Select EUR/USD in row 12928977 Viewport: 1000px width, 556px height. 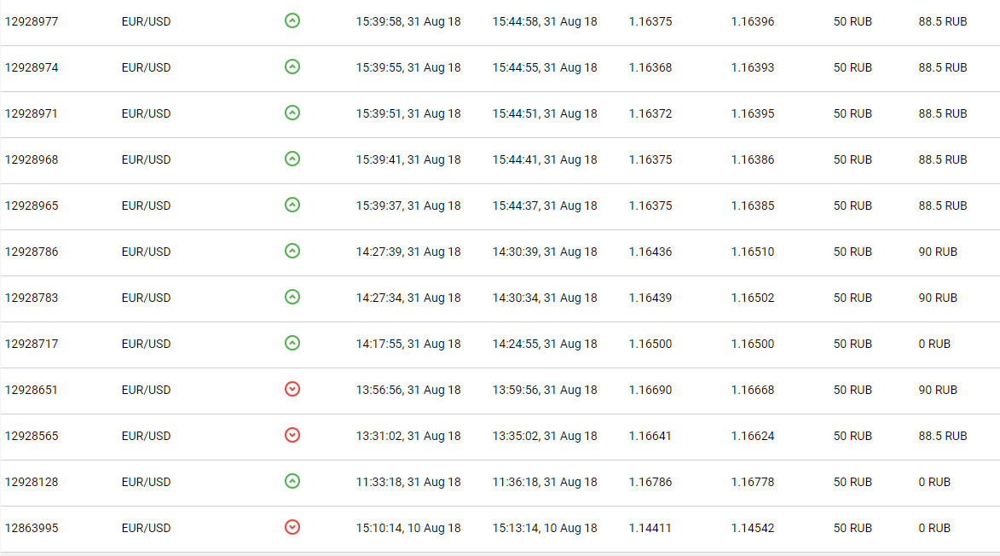tap(146, 21)
